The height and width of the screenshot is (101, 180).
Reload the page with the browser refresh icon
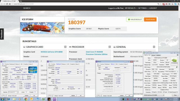(x=7, y=4)
